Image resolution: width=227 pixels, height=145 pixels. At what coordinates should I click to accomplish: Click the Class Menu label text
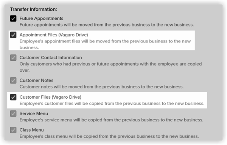pos(31,130)
